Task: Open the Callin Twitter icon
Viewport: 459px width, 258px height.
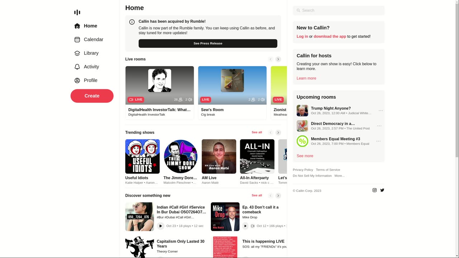Action: (382, 190)
